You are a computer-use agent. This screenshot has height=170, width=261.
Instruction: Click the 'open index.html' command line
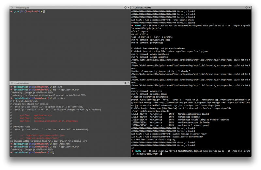[40, 144]
